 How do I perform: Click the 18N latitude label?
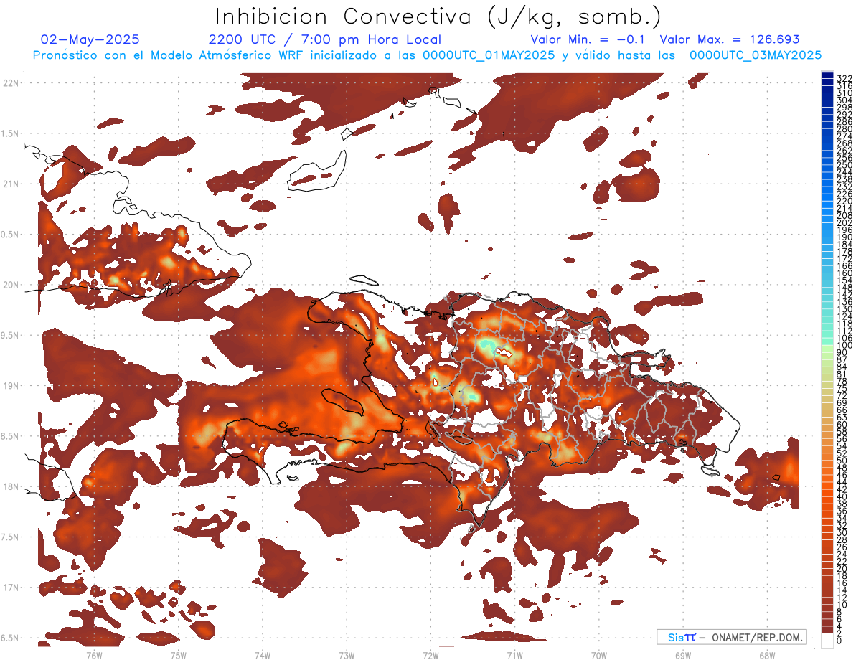[x=11, y=486]
